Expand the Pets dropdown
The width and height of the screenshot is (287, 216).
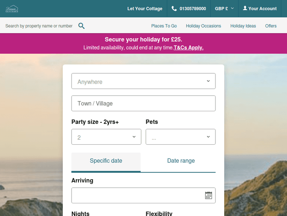click(180, 137)
